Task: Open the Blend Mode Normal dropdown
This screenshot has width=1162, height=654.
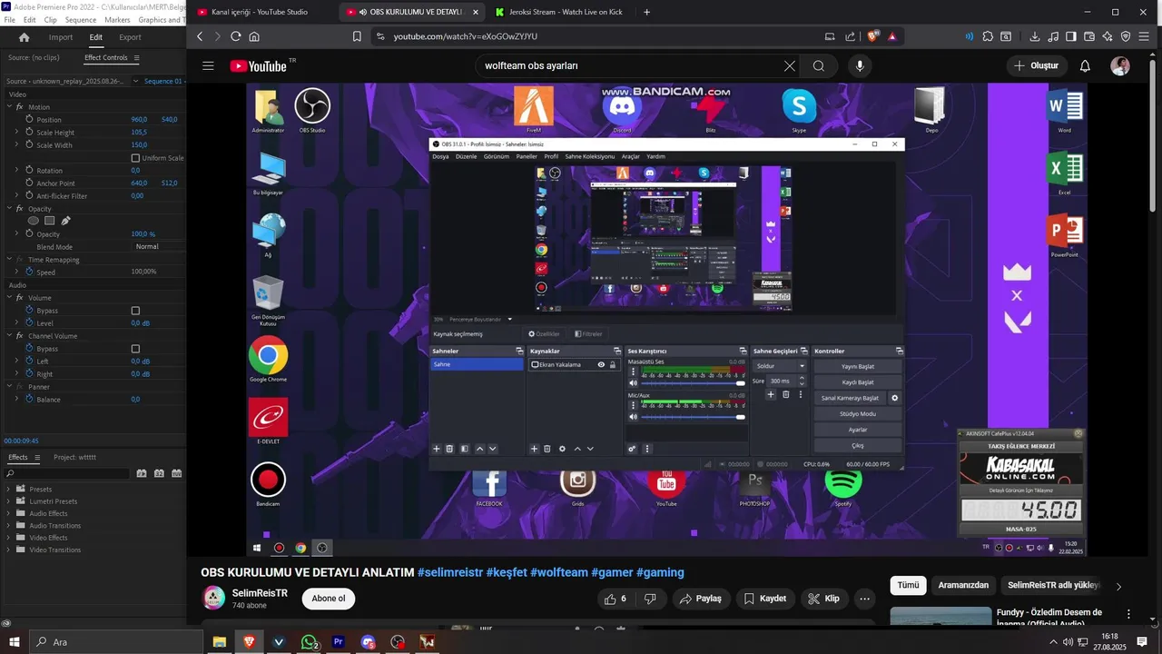Action: coord(157,246)
